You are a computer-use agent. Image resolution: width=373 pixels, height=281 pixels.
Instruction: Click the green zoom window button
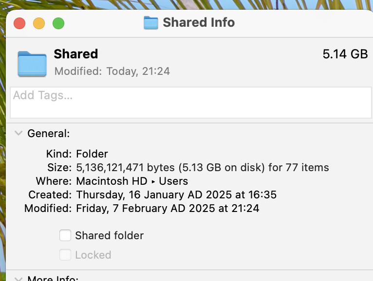(x=58, y=23)
